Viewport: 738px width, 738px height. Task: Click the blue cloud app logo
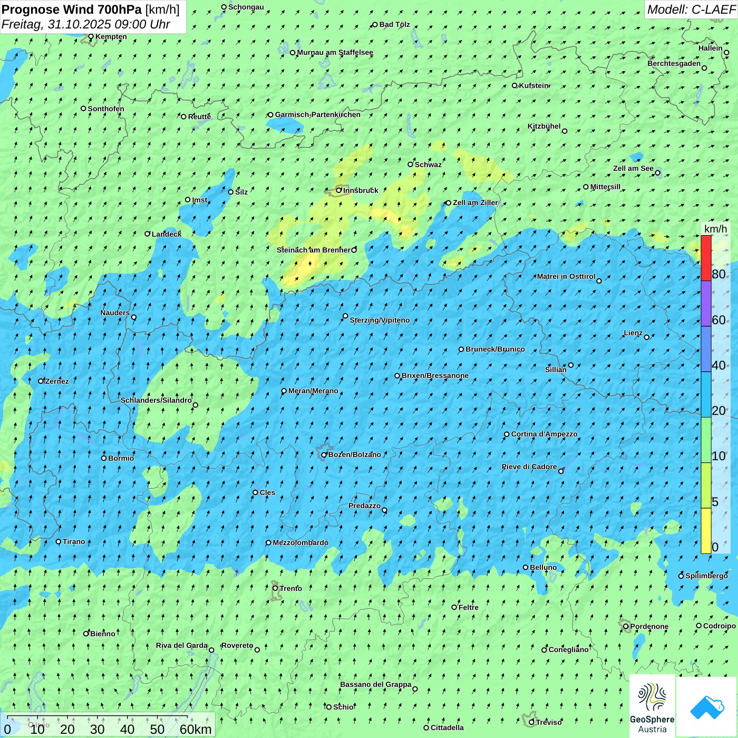[x=707, y=707]
